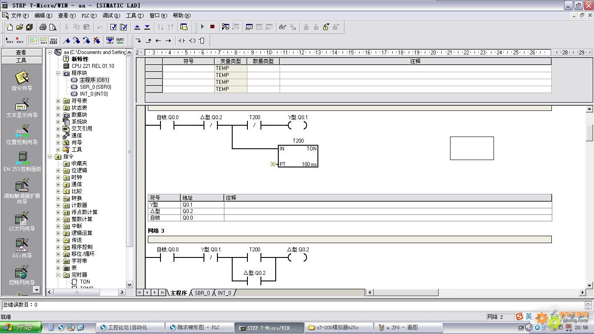Open the PLC(P) menu
Image resolution: width=594 pixels, height=334 pixels.
[89, 15]
